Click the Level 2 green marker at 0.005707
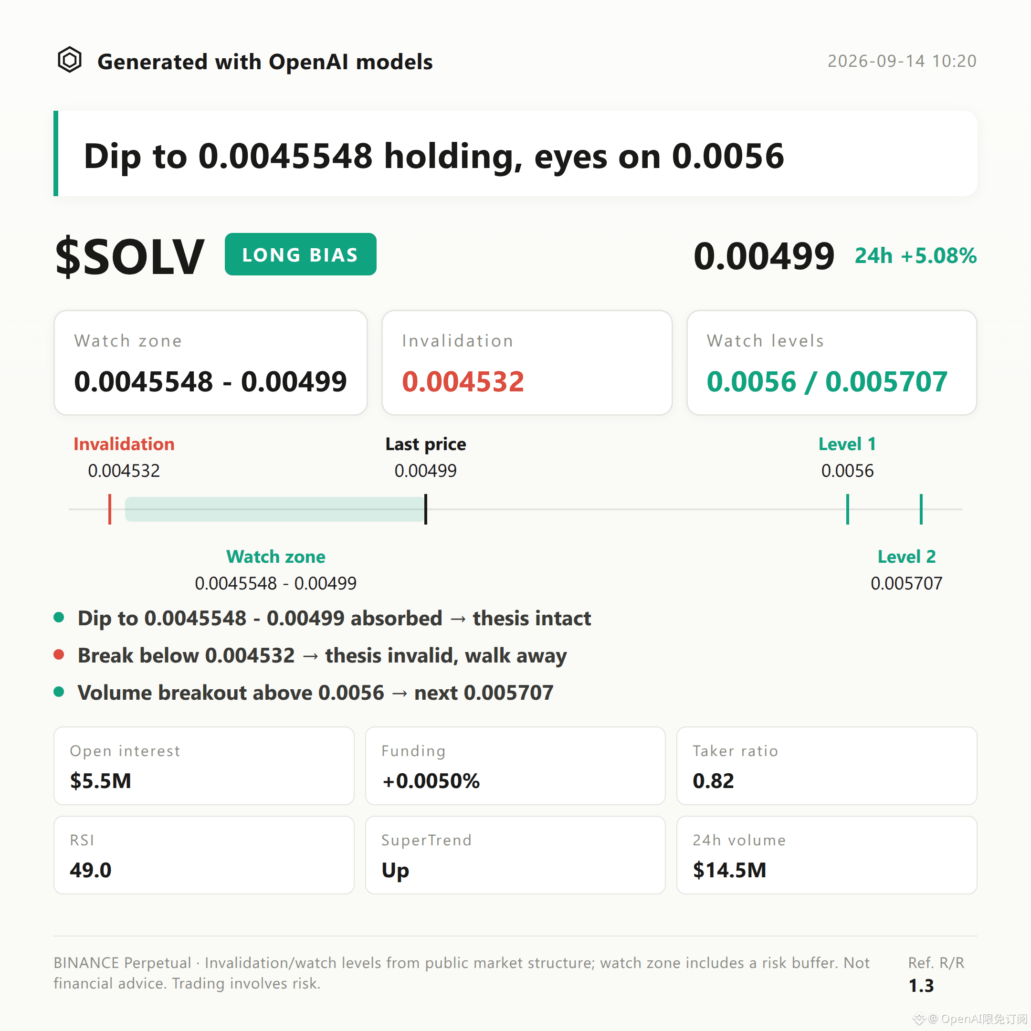The width and height of the screenshot is (1031, 1031). pos(921,509)
